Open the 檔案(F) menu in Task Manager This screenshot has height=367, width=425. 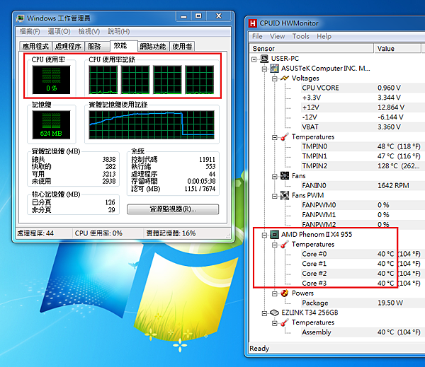point(30,32)
